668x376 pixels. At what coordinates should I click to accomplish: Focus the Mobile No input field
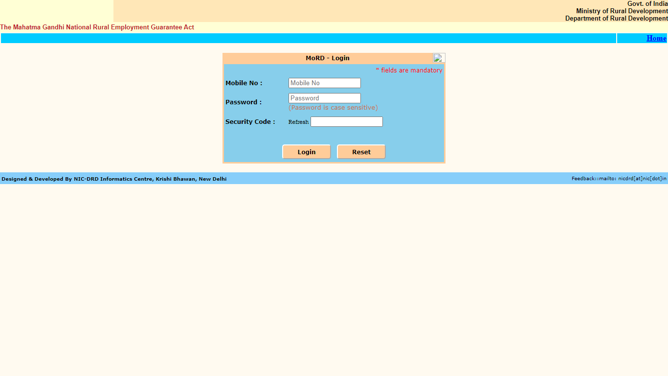click(x=325, y=83)
